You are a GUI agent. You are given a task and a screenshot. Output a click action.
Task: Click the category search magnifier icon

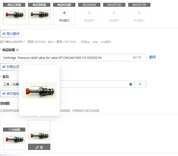coord(140,84)
